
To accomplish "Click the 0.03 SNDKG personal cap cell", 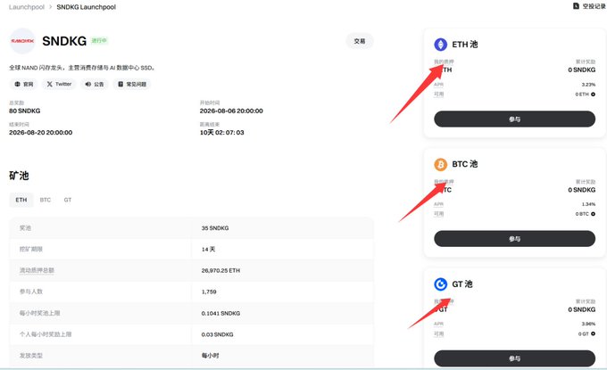I will (x=217, y=334).
